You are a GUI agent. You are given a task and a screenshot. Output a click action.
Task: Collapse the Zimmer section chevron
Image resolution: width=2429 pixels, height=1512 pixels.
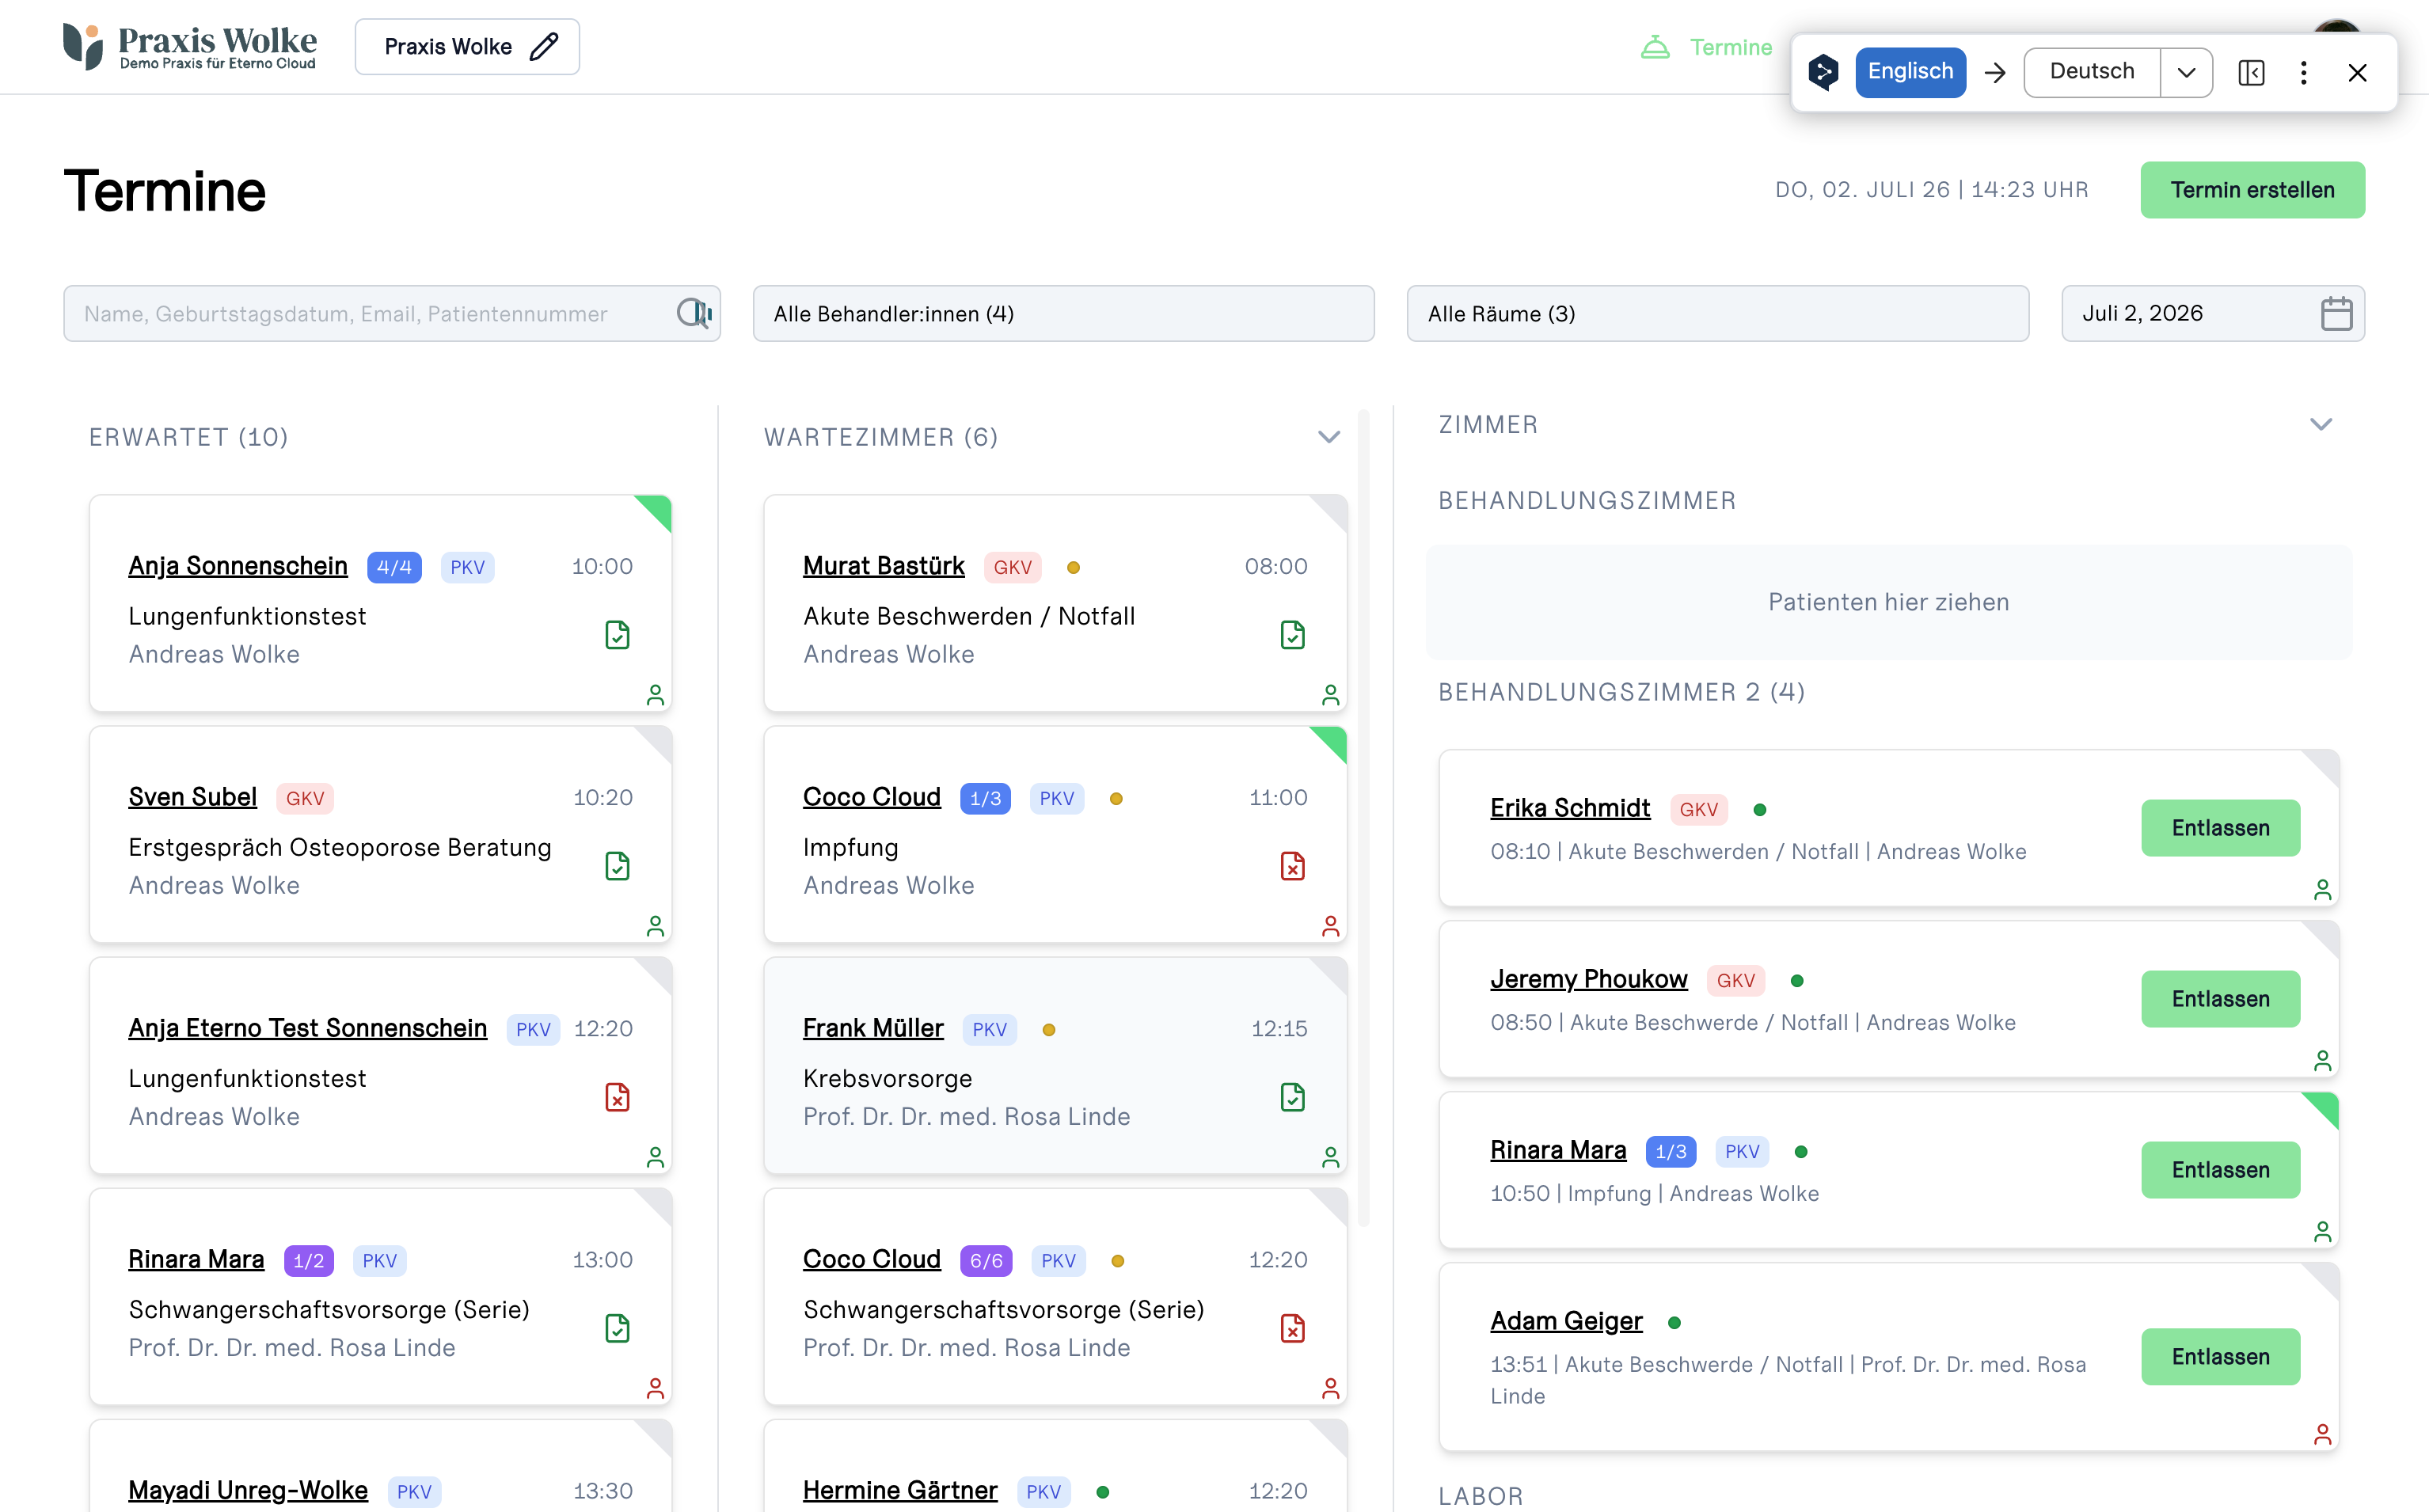tap(2322, 424)
